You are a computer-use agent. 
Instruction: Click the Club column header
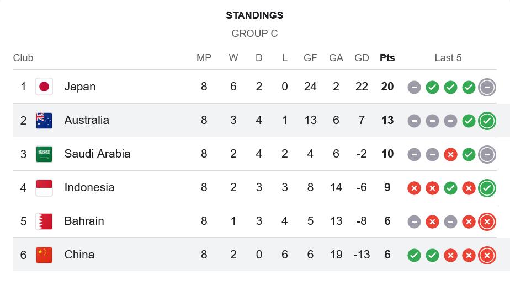pos(23,58)
